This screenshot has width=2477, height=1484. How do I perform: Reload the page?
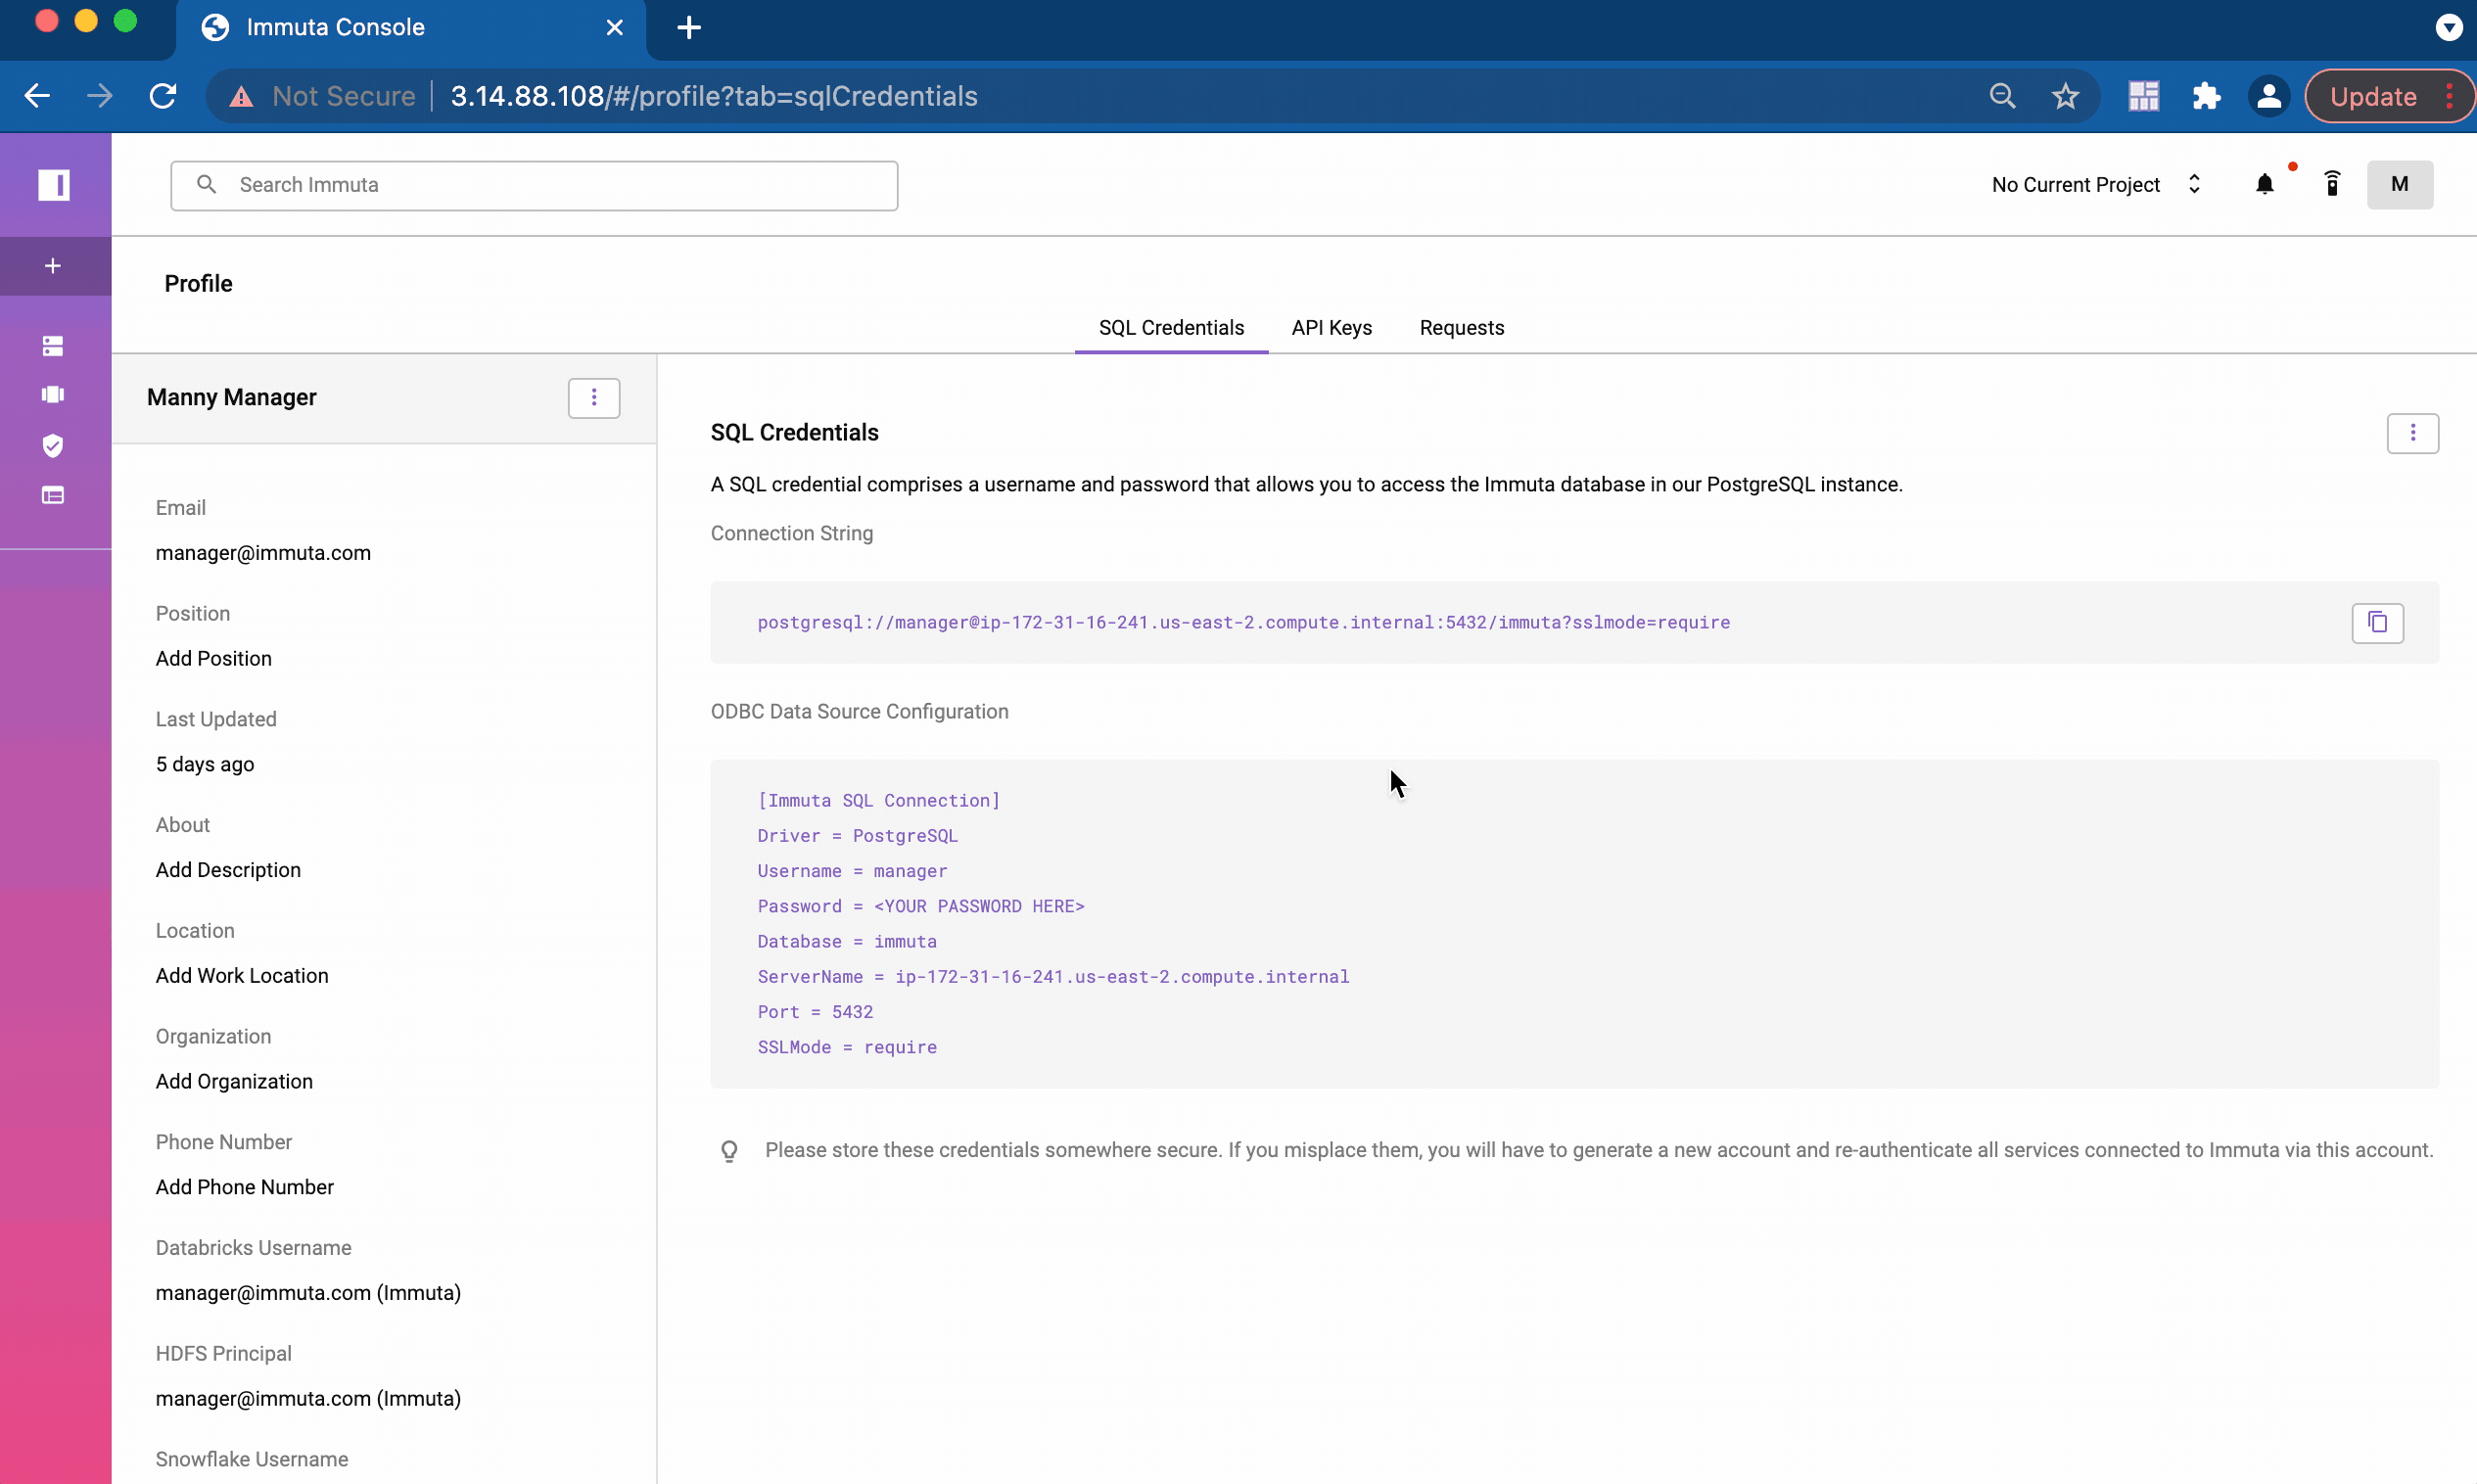tap(163, 96)
